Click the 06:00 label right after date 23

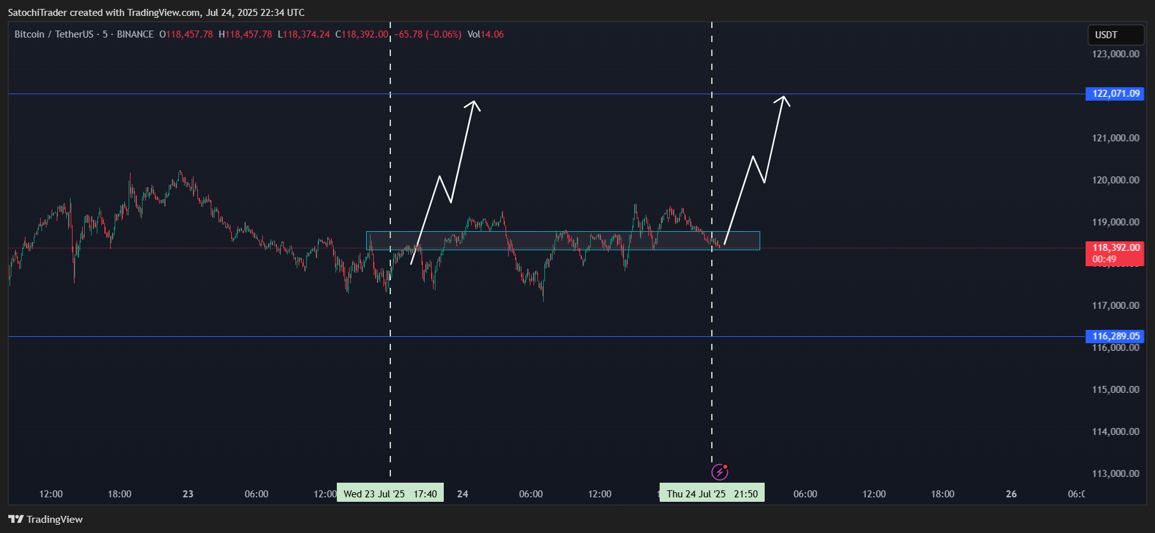pos(257,494)
